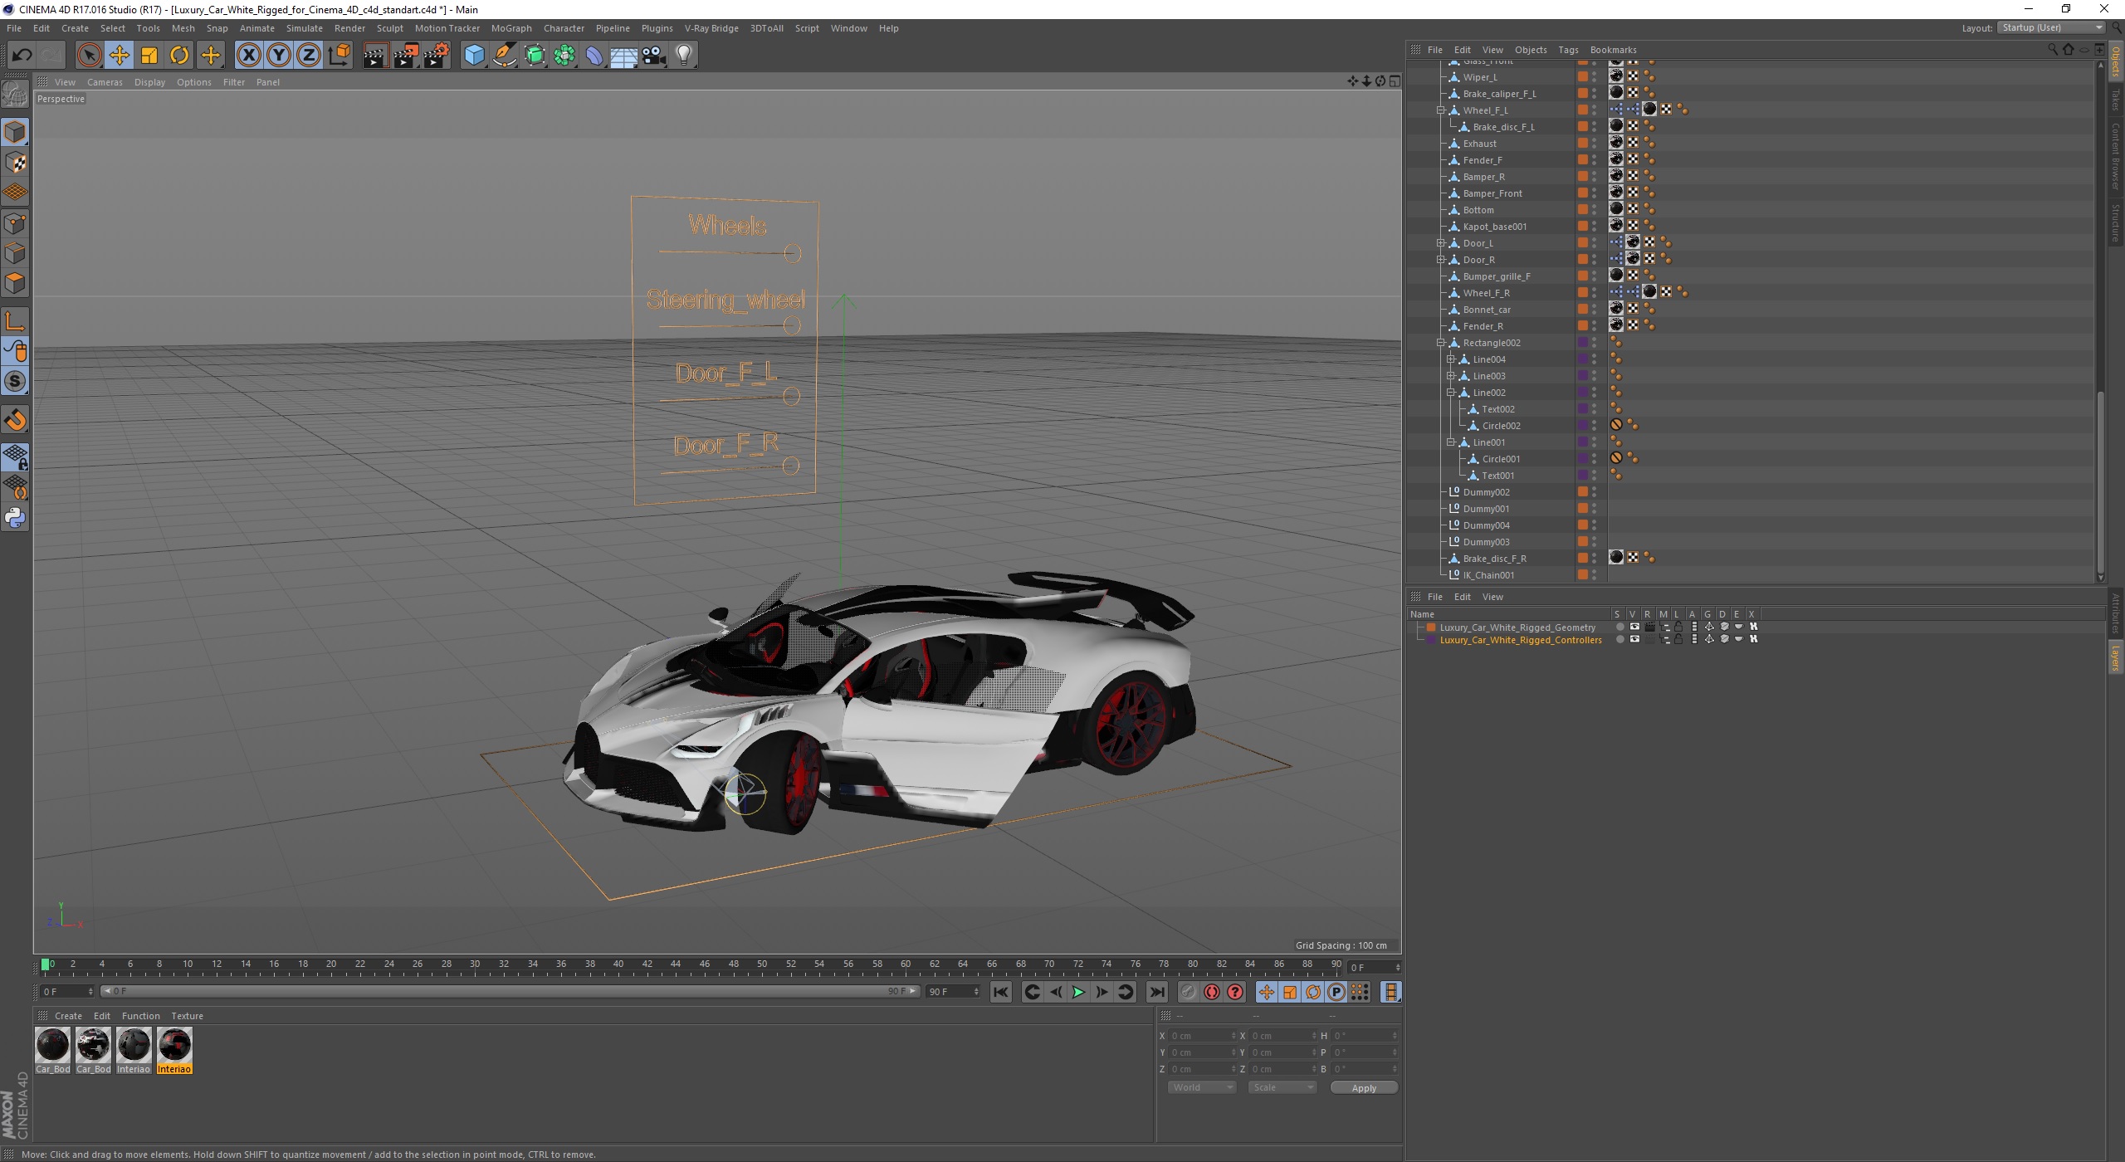The height and width of the screenshot is (1162, 2125).
Task: Select Texture mode checkered cube icon
Action: [x=15, y=163]
